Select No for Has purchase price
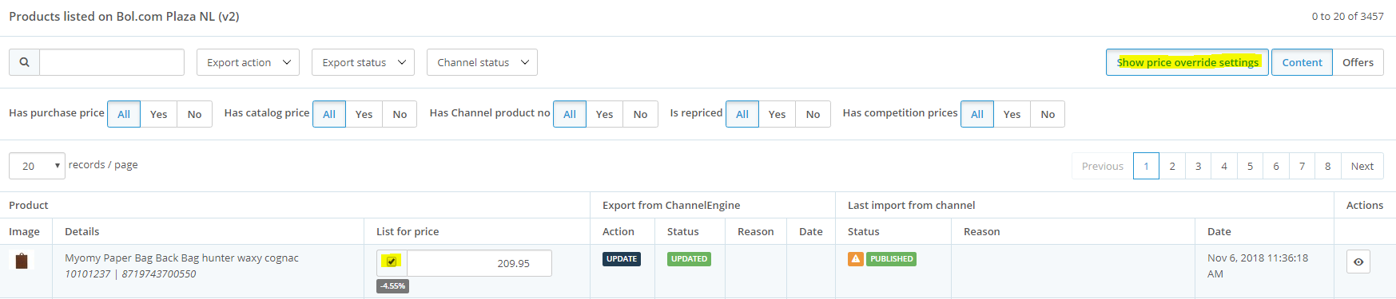1396x299 pixels. [194, 114]
